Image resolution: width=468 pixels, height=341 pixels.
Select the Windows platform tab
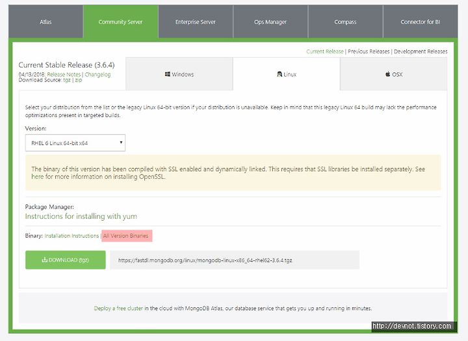tap(179, 74)
